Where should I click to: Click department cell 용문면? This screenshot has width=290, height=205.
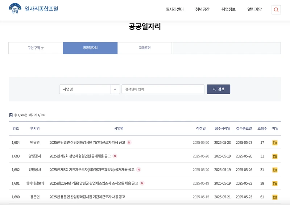coord(35,197)
